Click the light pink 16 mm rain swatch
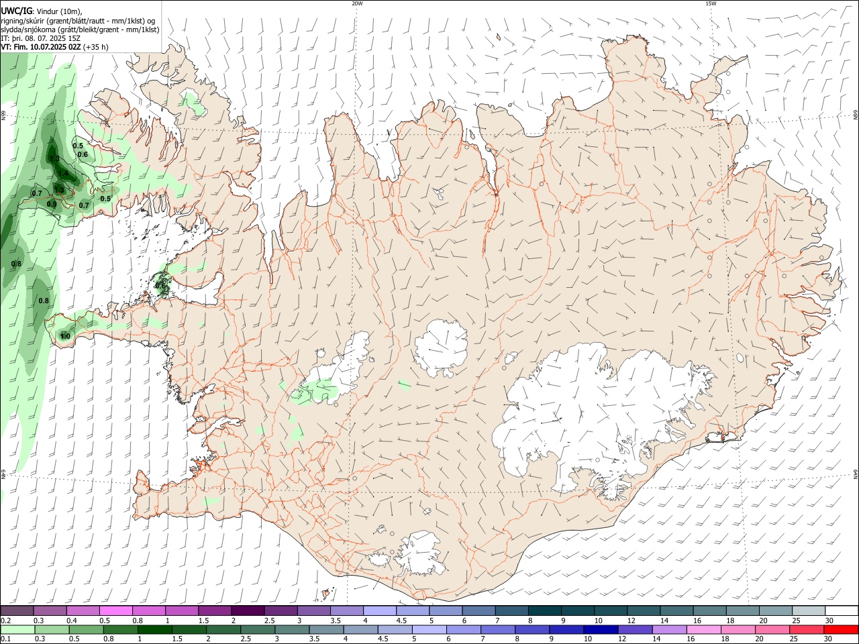Image resolution: width=859 pixels, height=644 pixels. point(704,629)
